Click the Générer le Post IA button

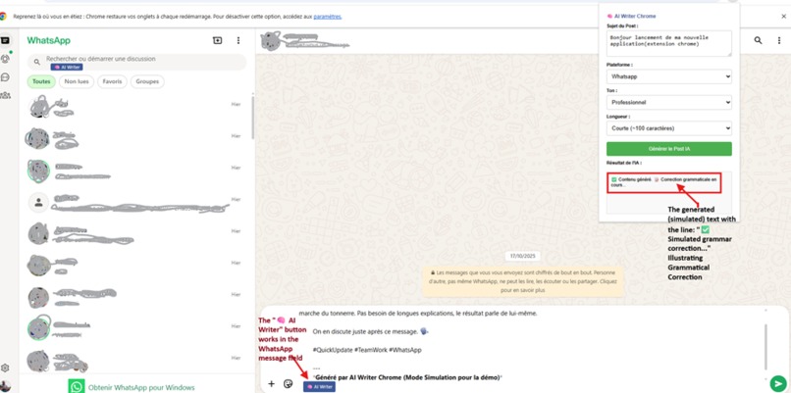coord(669,149)
